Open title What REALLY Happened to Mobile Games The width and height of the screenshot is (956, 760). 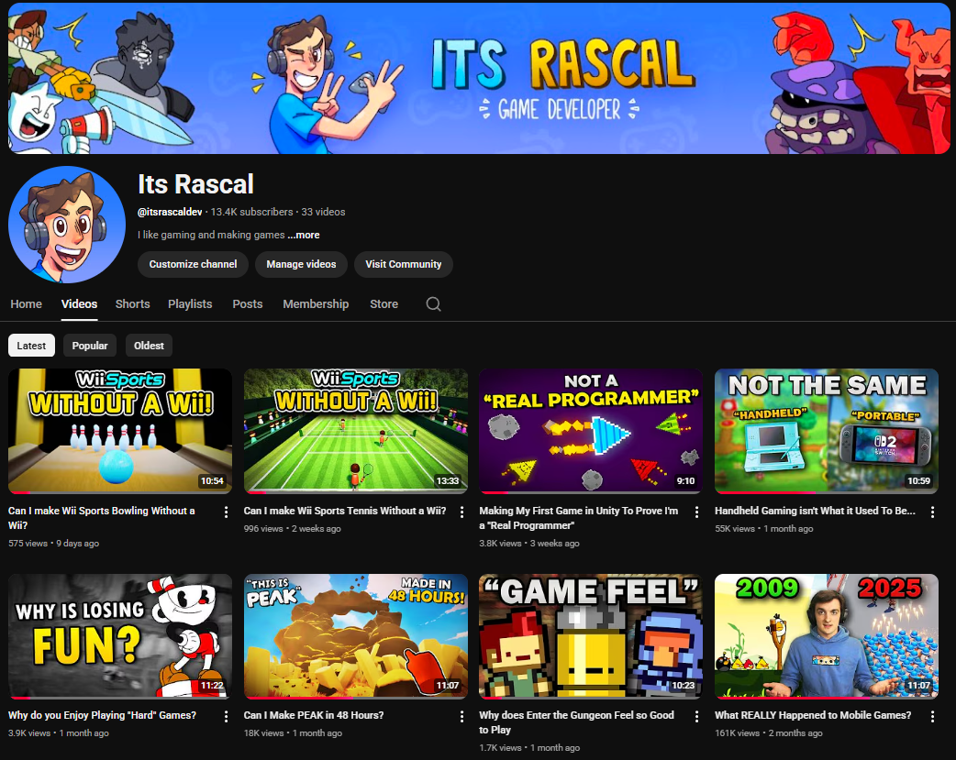813,715
